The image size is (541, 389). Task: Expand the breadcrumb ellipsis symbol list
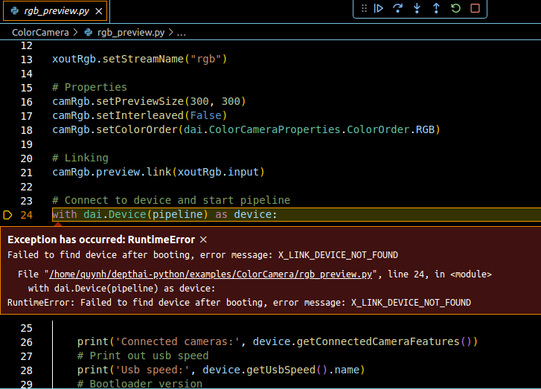coord(182,33)
